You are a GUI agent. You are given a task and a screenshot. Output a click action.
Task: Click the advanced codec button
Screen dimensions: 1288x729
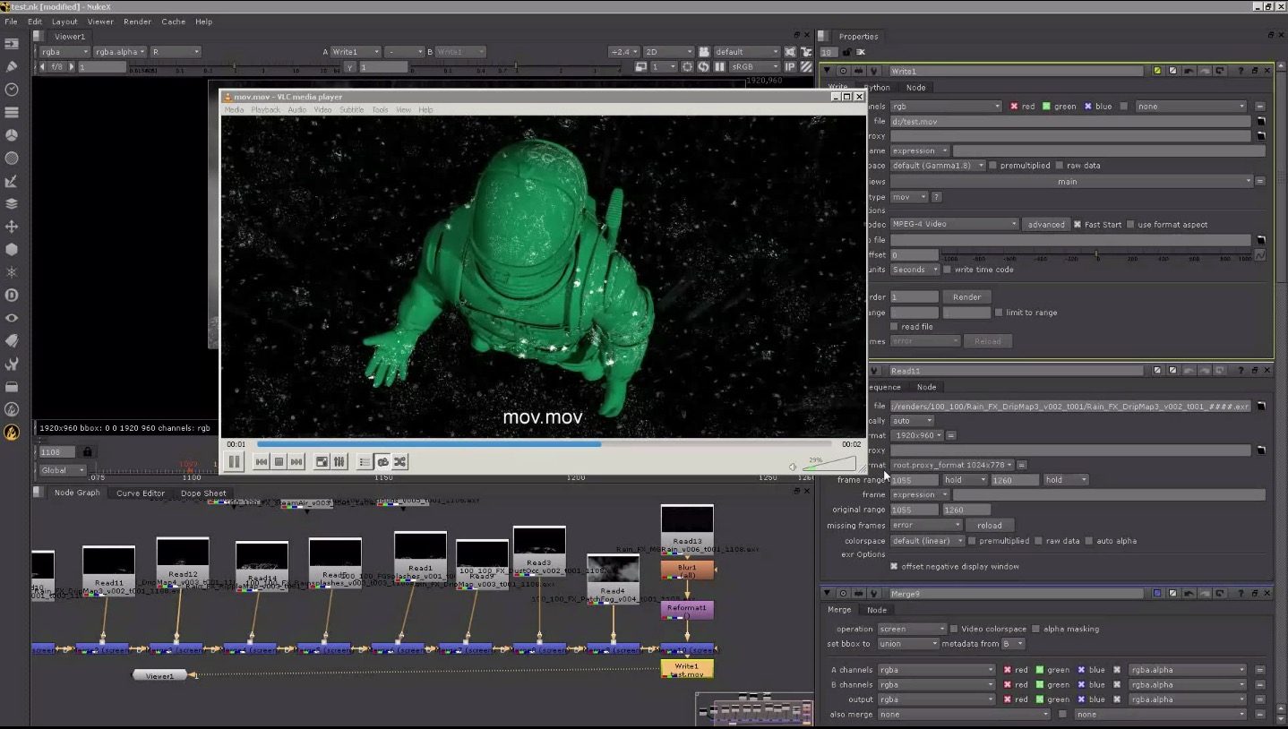[1045, 224]
